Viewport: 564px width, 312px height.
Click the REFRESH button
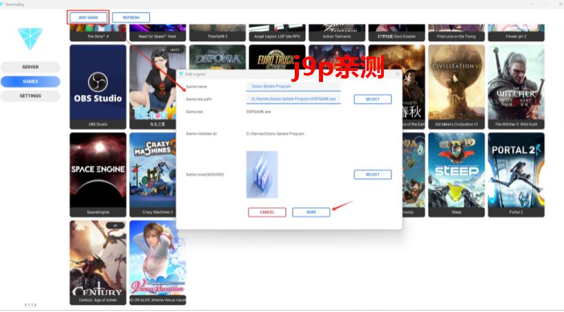pos(130,17)
